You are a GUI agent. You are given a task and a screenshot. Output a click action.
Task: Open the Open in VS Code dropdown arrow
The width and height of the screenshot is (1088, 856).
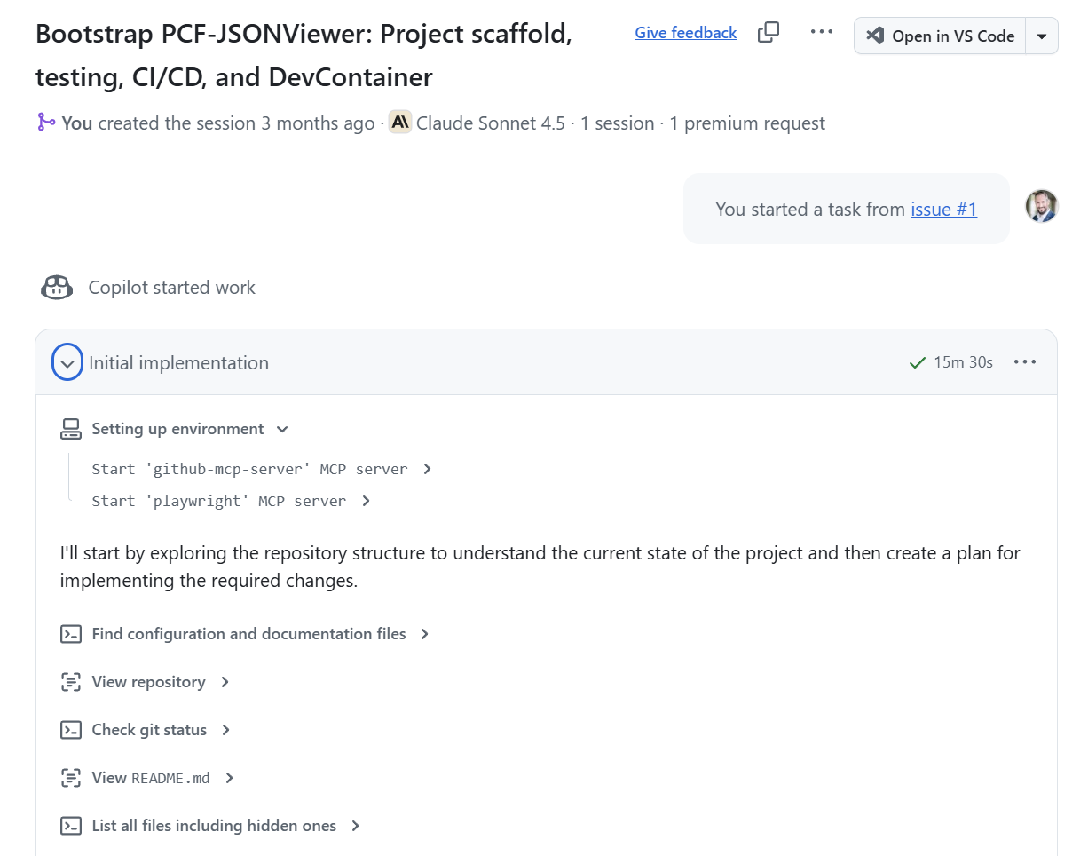pos(1040,36)
